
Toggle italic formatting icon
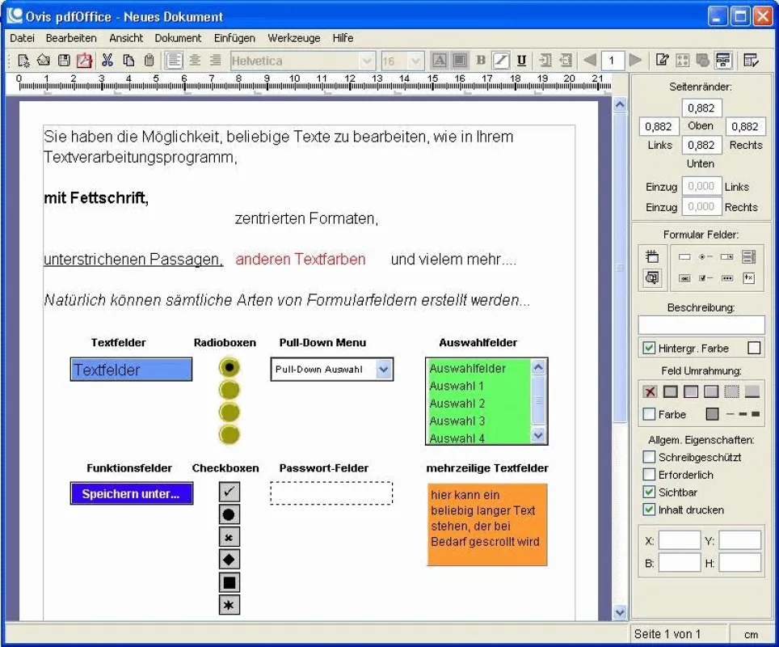[x=501, y=61]
